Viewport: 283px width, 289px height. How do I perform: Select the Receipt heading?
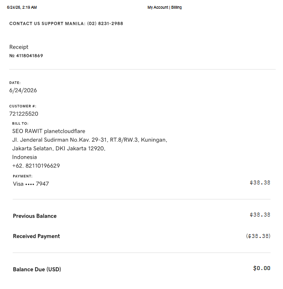point(19,47)
